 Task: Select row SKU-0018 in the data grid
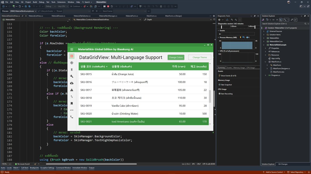(x=144, y=98)
